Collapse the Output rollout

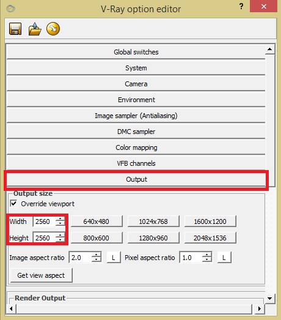coord(136,180)
